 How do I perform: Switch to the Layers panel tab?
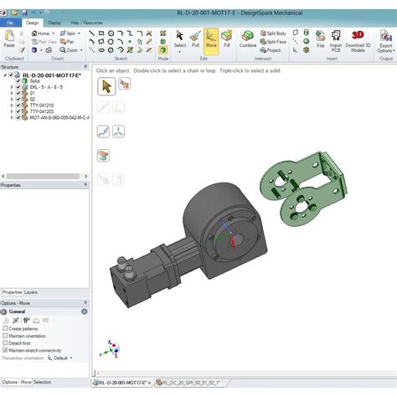coord(30,292)
